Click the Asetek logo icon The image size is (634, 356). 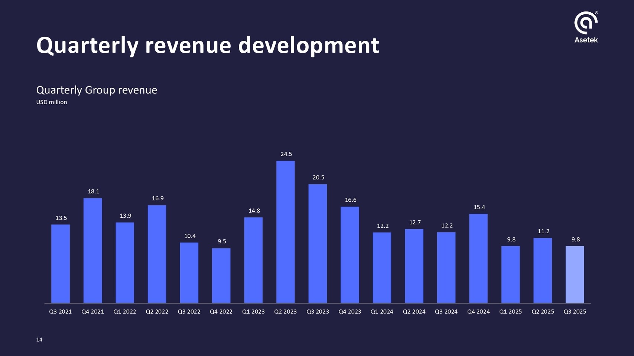click(x=586, y=23)
